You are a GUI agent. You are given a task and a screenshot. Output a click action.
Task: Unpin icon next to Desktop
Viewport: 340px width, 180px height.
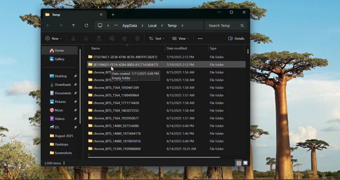tap(75, 76)
